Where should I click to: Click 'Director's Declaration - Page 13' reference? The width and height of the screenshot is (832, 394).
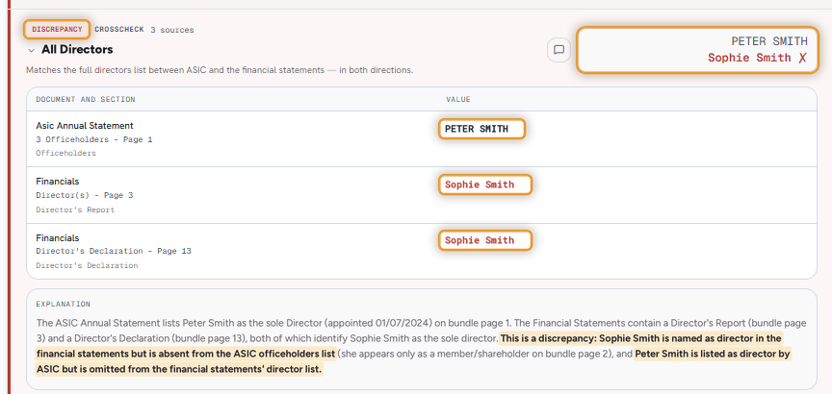point(114,251)
